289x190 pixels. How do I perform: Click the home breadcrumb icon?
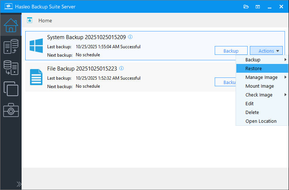(x=30, y=20)
